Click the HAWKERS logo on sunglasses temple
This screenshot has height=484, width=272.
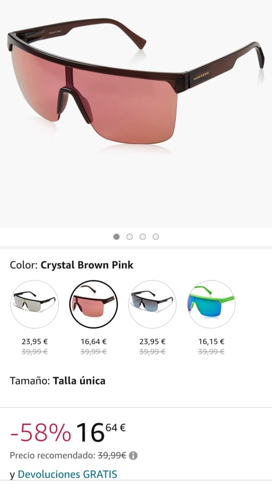tap(201, 76)
